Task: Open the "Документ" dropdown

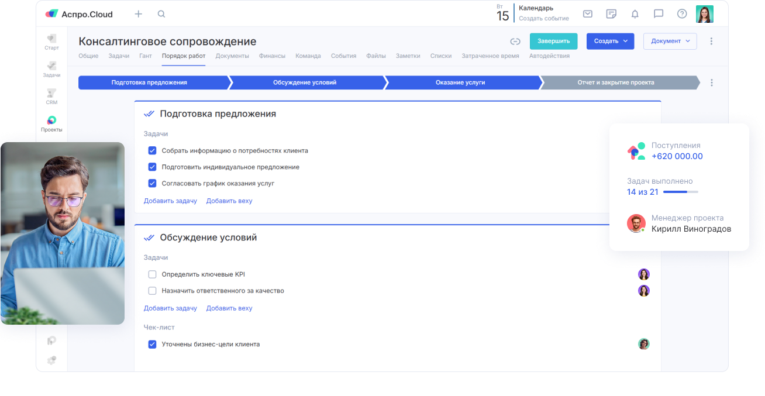Action: 670,42
